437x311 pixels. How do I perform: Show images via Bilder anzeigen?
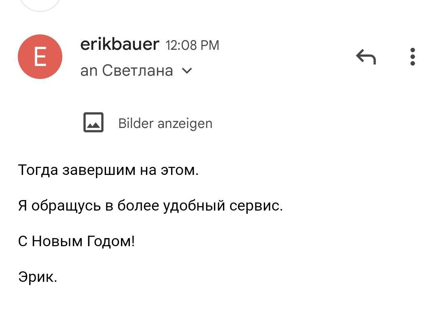coord(165,123)
